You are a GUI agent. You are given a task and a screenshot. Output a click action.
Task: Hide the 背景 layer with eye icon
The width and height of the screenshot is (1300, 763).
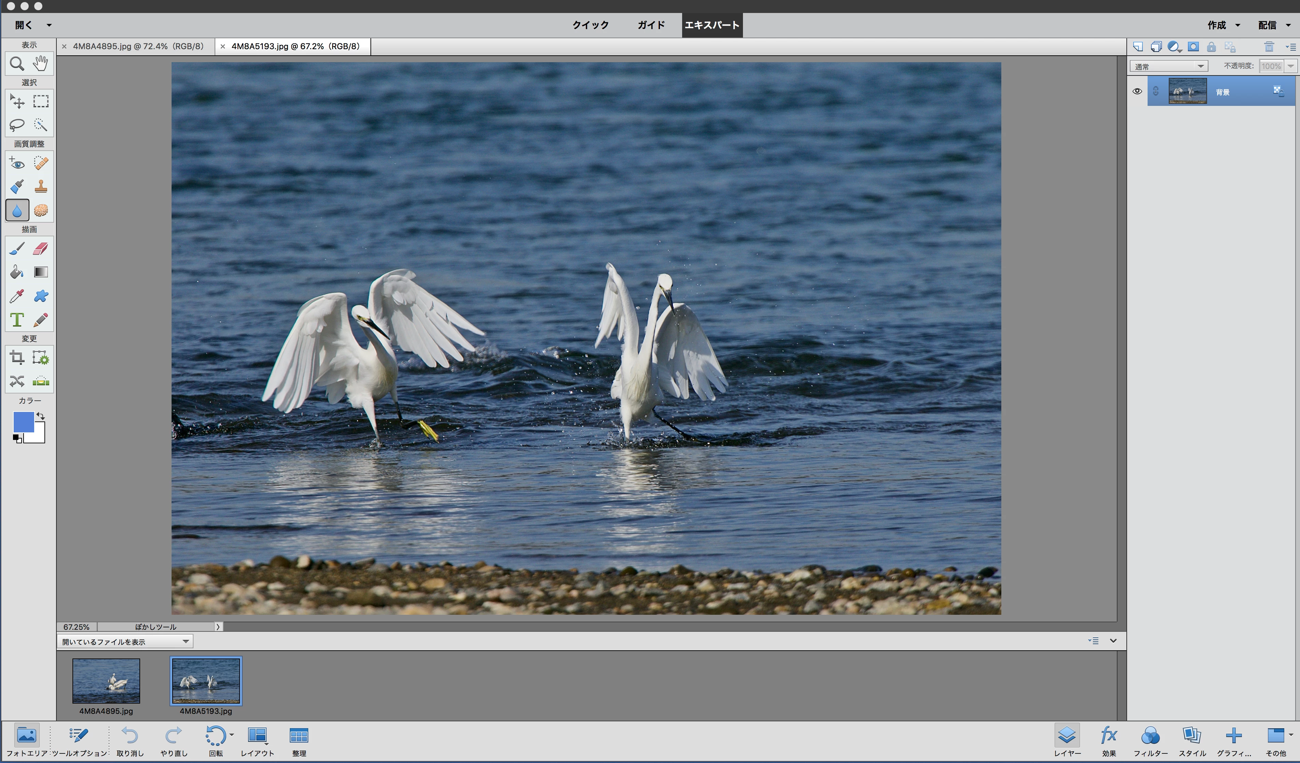point(1137,91)
